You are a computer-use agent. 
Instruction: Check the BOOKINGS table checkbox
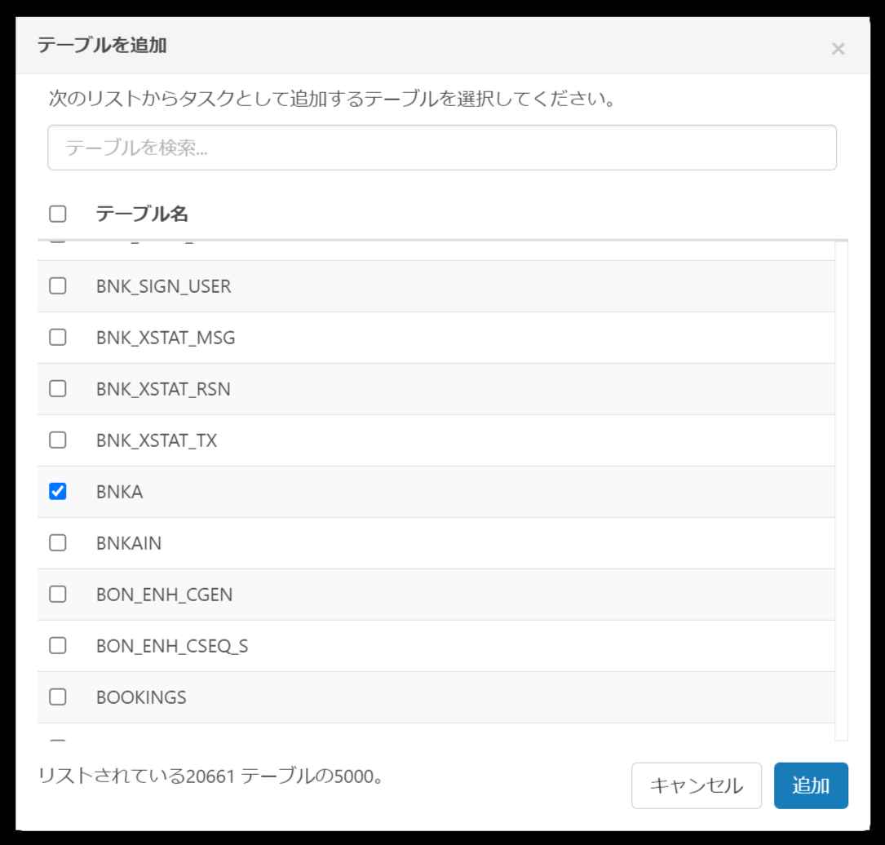[x=58, y=697]
